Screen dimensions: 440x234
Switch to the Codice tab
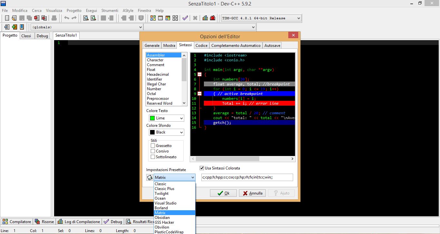pos(202,46)
